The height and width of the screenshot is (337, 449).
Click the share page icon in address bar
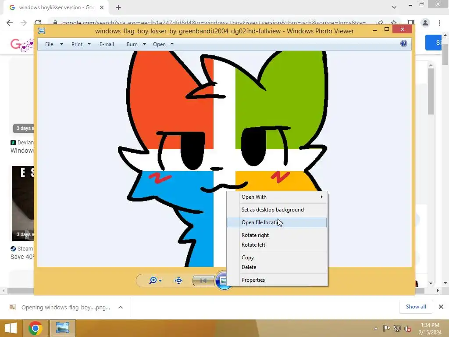click(380, 23)
